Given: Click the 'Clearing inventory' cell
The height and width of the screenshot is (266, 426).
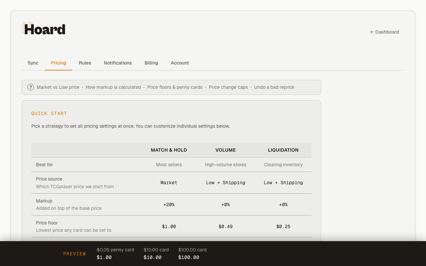Looking at the screenshot, I should [x=283, y=165].
